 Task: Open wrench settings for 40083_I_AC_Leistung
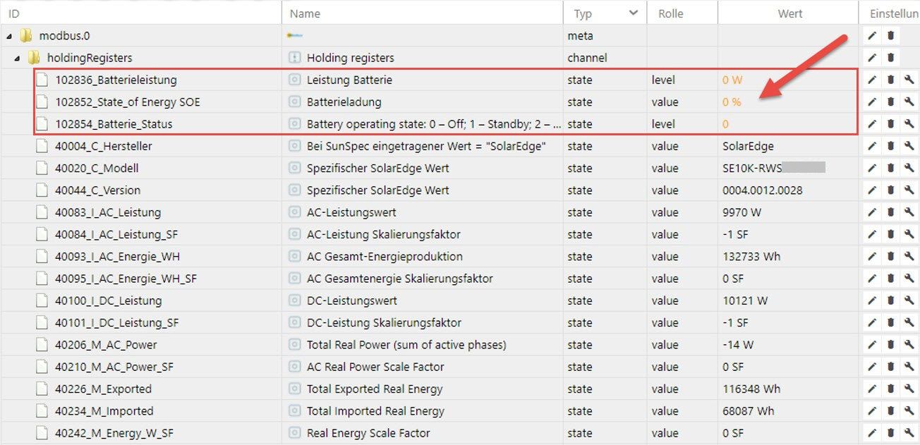(909, 212)
